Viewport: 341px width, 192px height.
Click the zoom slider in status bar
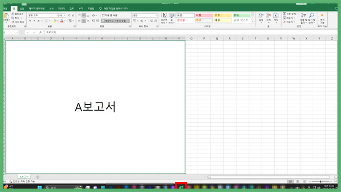click(x=321, y=181)
